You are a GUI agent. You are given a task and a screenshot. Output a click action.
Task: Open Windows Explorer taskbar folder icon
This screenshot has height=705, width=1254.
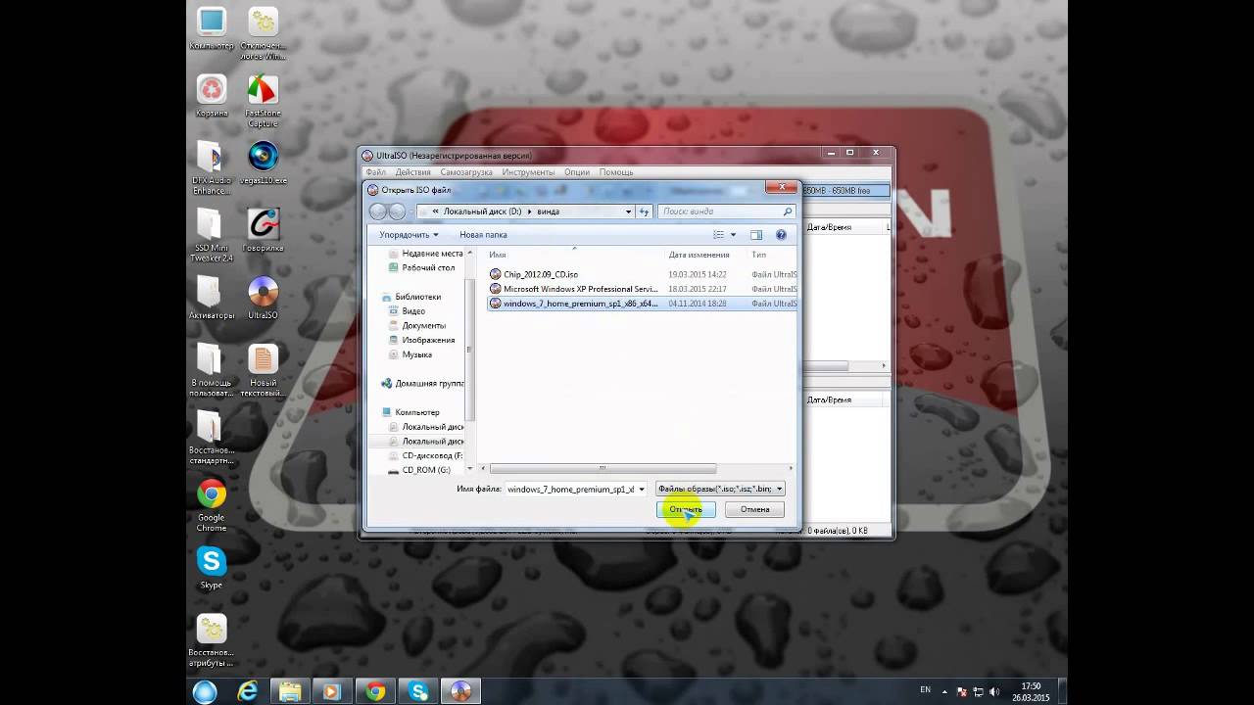click(x=290, y=691)
